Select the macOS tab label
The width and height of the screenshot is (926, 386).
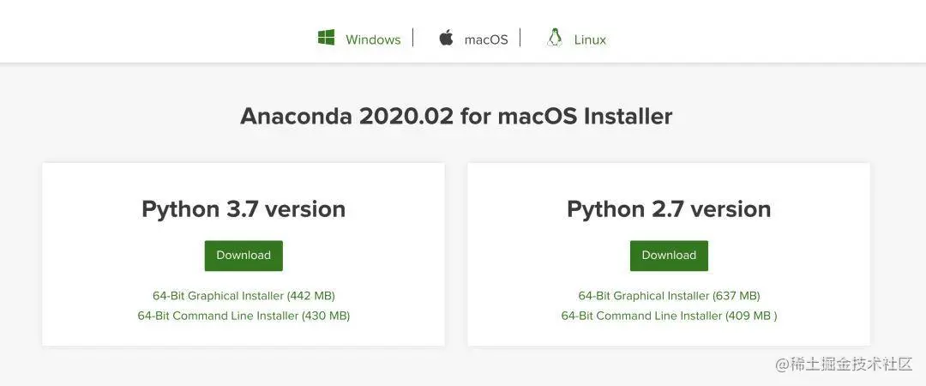tap(486, 39)
